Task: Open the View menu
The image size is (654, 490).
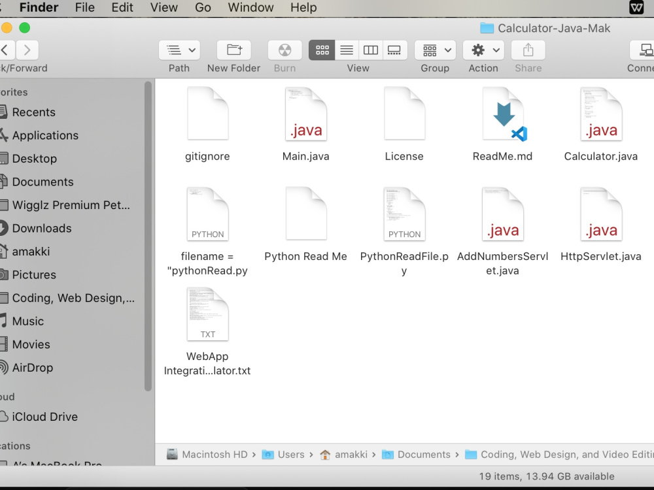Action: pos(164,7)
